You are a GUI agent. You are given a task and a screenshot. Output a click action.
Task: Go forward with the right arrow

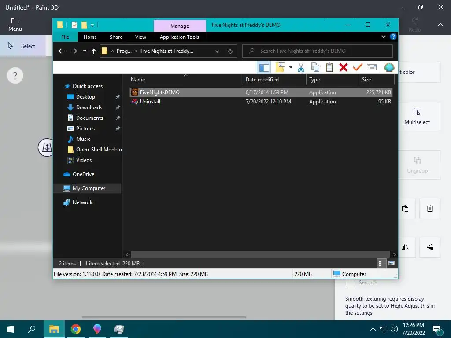74,51
